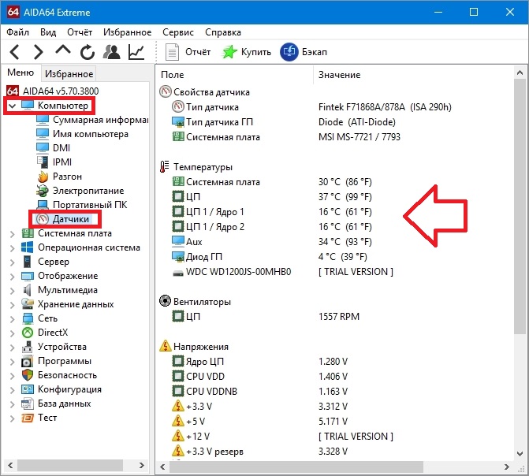Viewport: 529px width, 476px height.
Task: Click the Поле column header
Action: click(x=172, y=75)
